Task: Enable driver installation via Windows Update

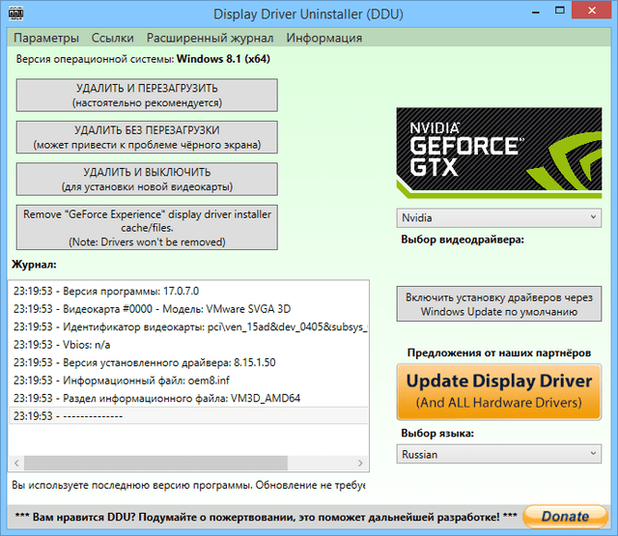Action: point(498,305)
